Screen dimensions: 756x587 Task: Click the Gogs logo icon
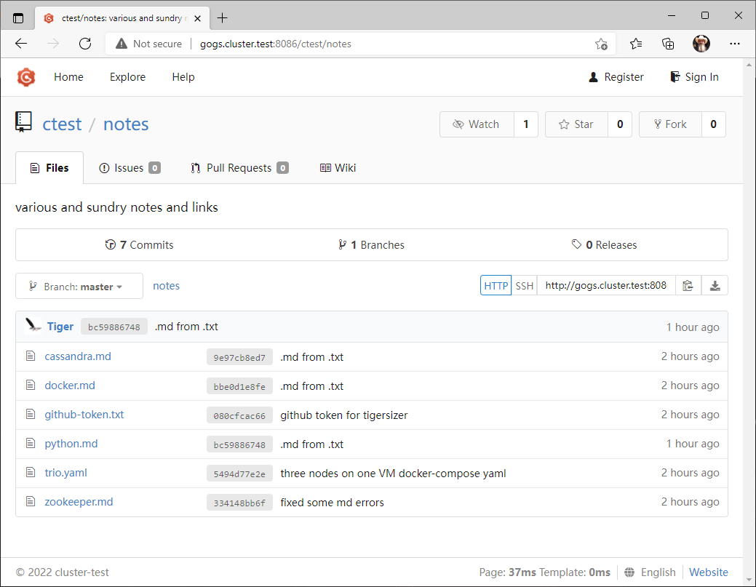26,77
